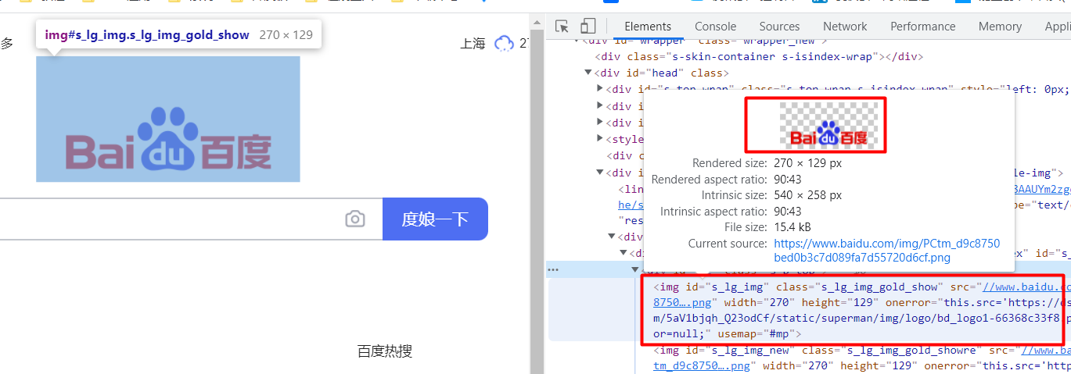Click the 度娘一下 search button
Image resolution: width=1071 pixels, height=374 pixels.
tap(435, 219)
